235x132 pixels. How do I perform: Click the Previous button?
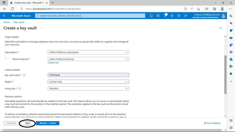click(x=11, y=123)
